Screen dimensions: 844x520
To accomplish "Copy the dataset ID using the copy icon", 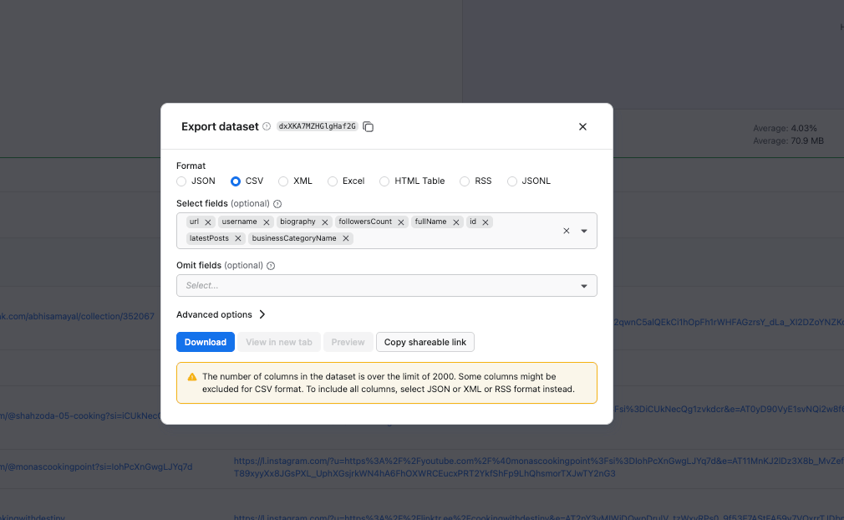I will pyautogui.click(x=368, y=126).
